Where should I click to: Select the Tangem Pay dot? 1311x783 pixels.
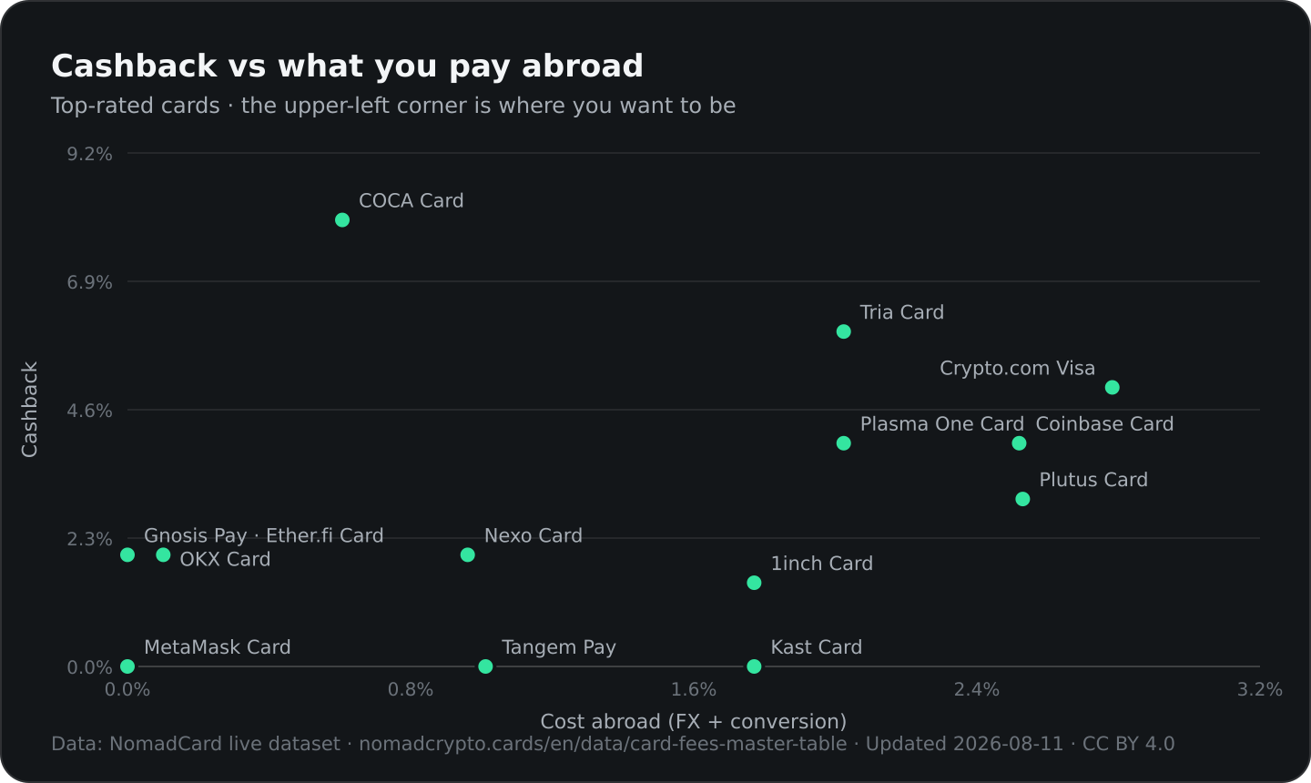[485, 666]
